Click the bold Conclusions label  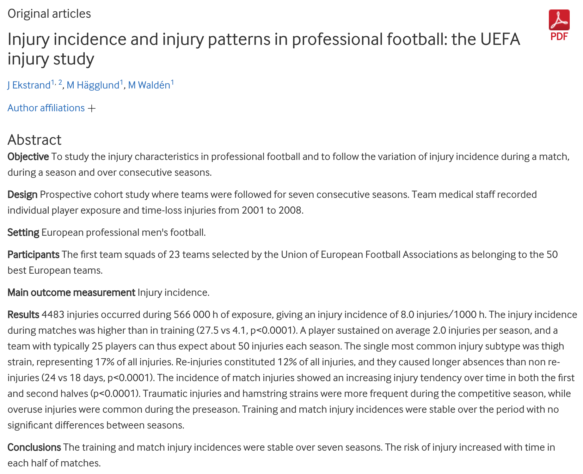(x=34, y=447)
